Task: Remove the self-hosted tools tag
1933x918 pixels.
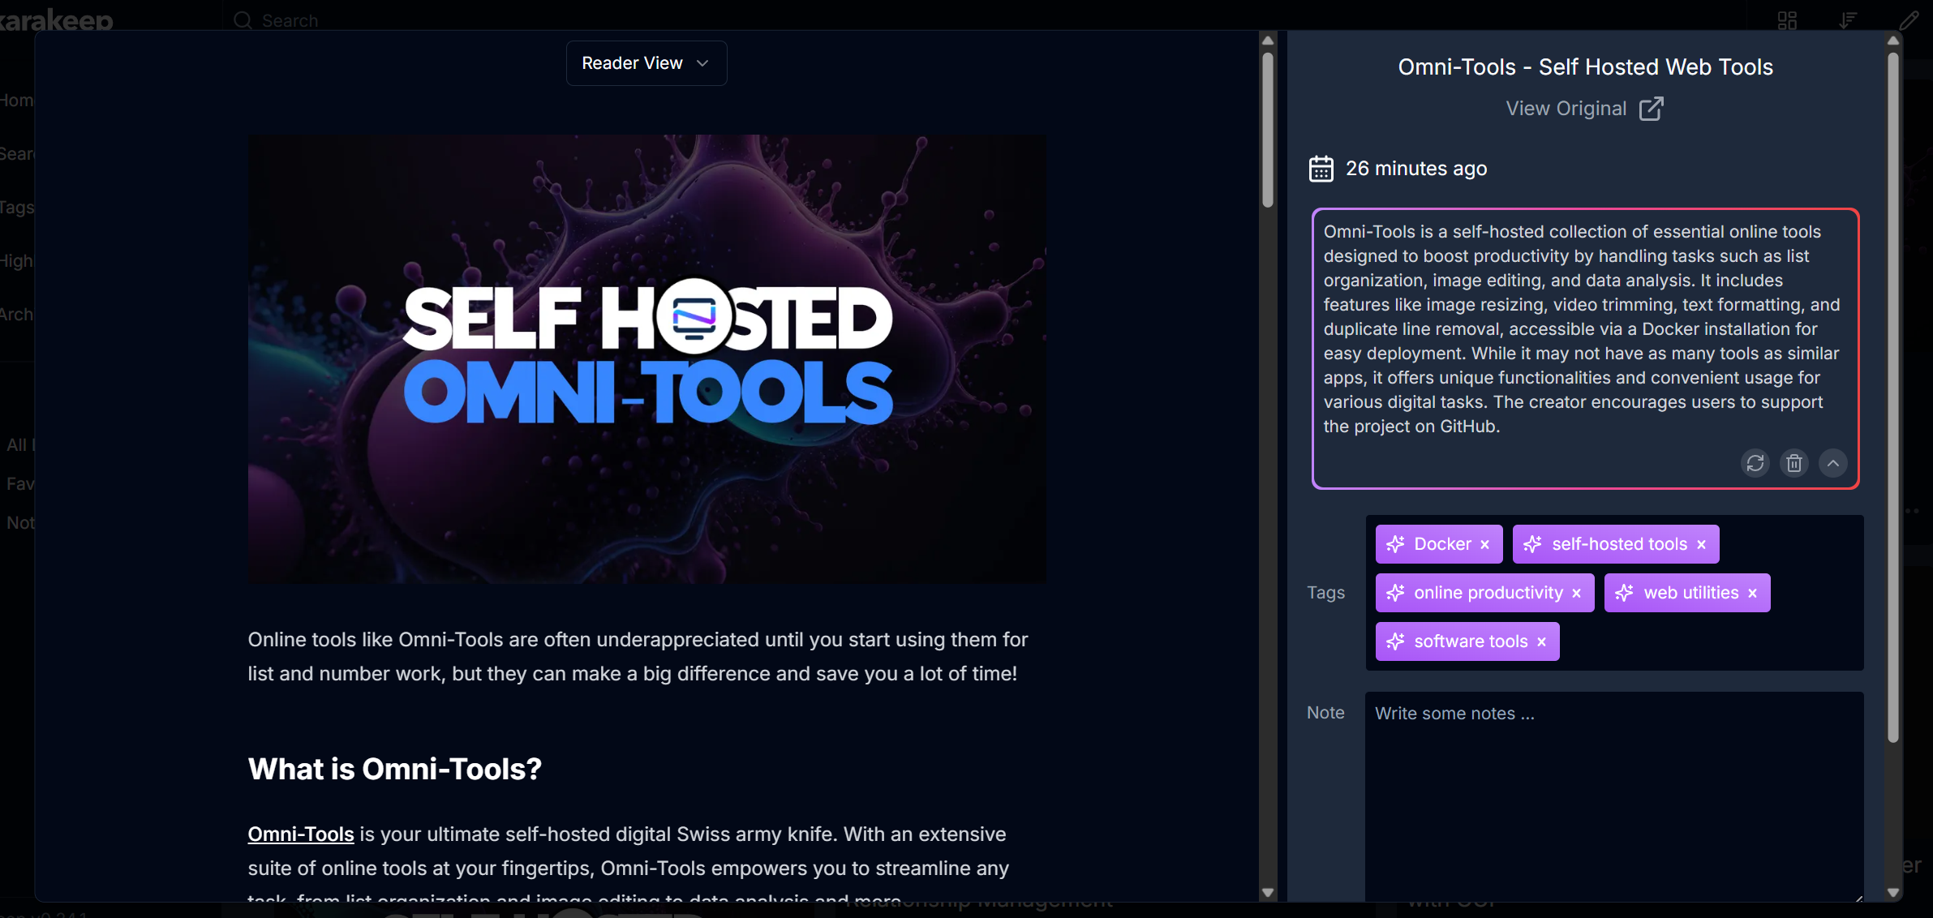Action: coord(1701,545)
